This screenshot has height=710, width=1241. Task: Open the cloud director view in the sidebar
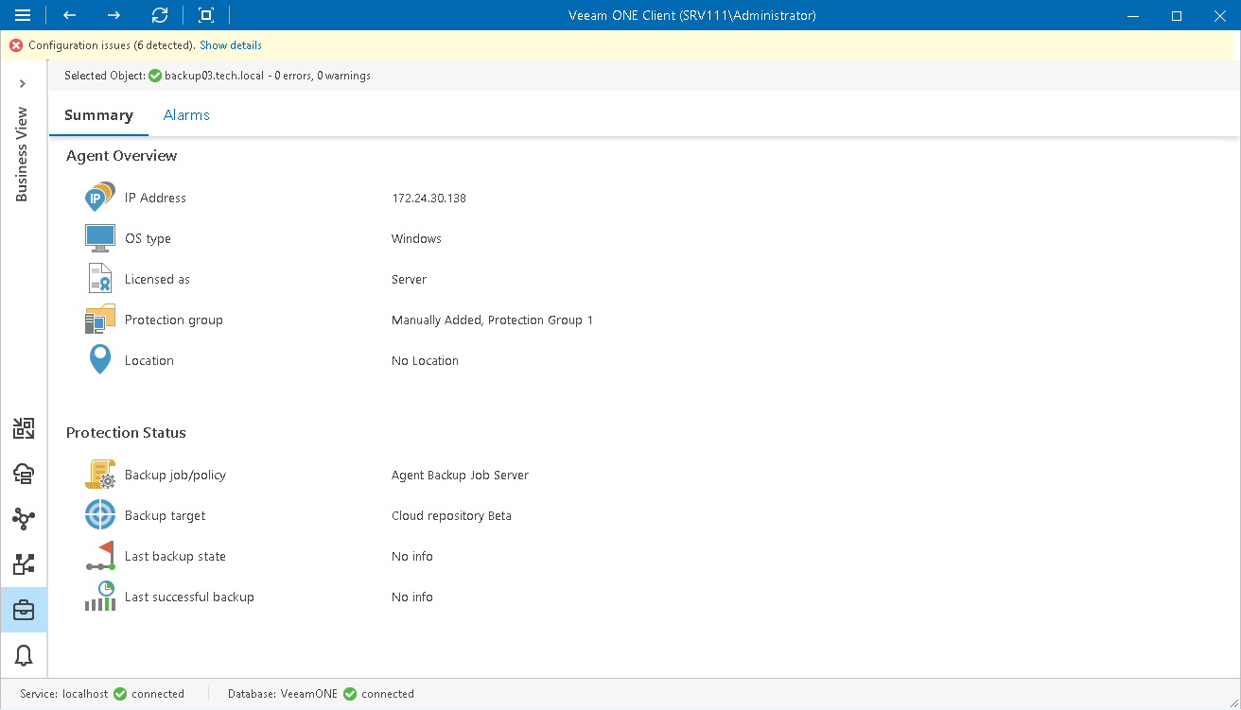[x=24, y=474]
